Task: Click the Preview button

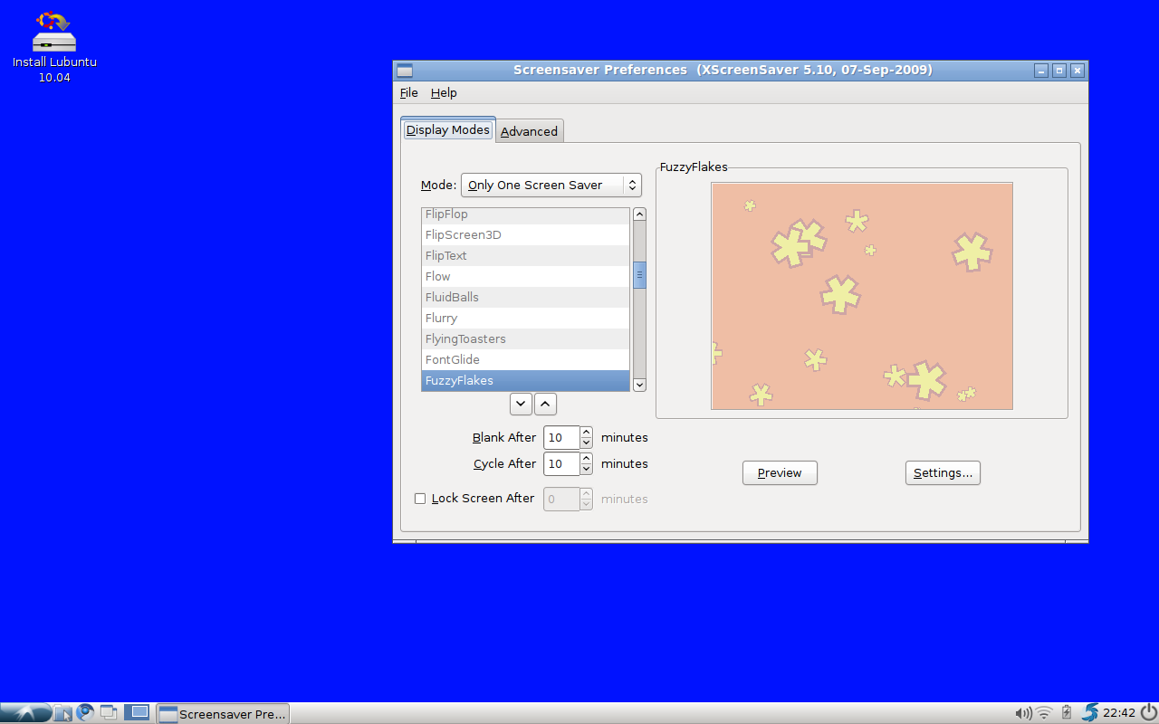Action: click(x=780, y=472)
